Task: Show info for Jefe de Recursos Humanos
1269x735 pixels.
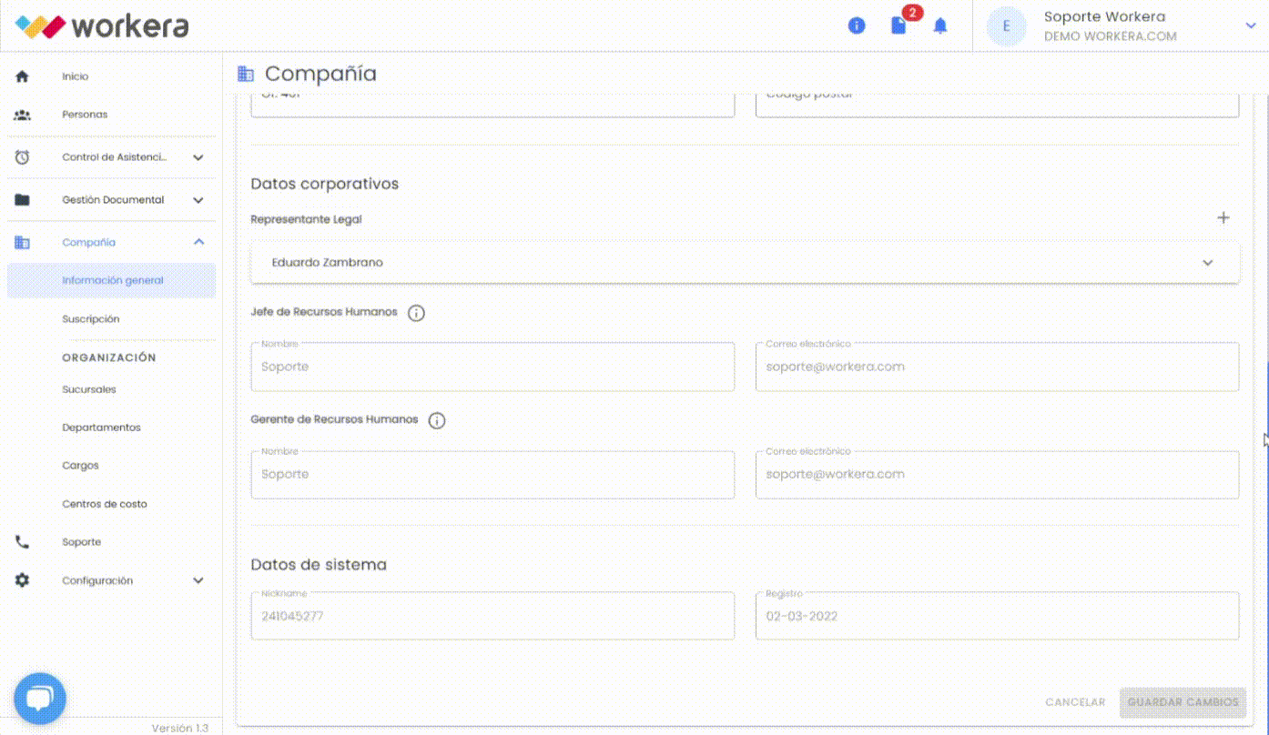Action: click(x=416, y=313)
